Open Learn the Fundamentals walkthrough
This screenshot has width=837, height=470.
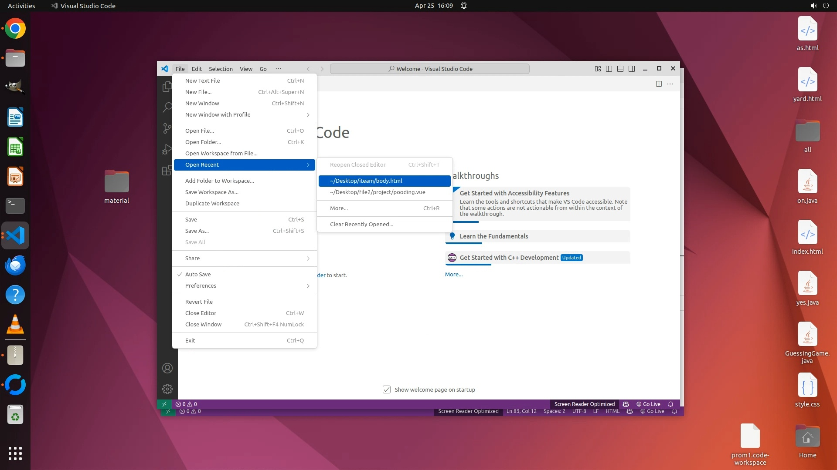pos(493,236)
